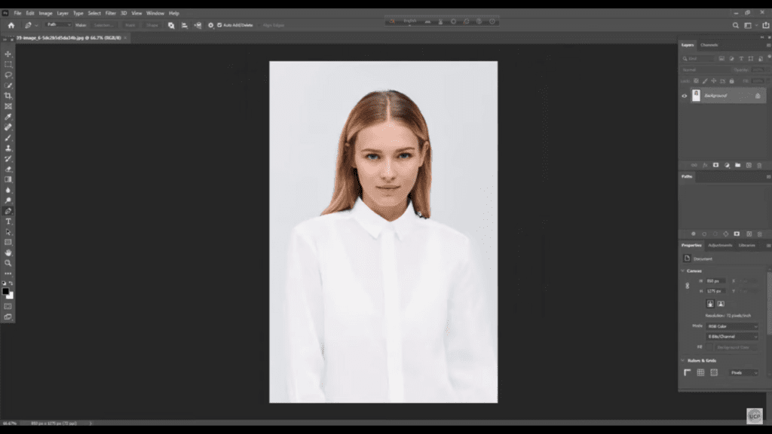
Task: Select the Eyedropper tool
Action: point(8,117)
